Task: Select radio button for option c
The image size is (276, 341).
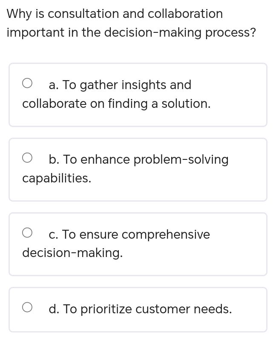Action: (x=28, y=232)
